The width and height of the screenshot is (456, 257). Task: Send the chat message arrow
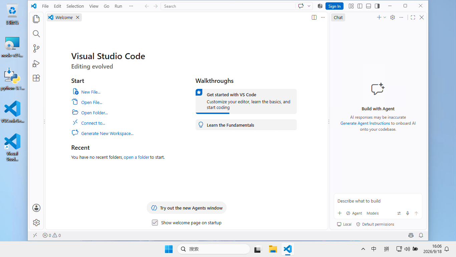point(416,213)
